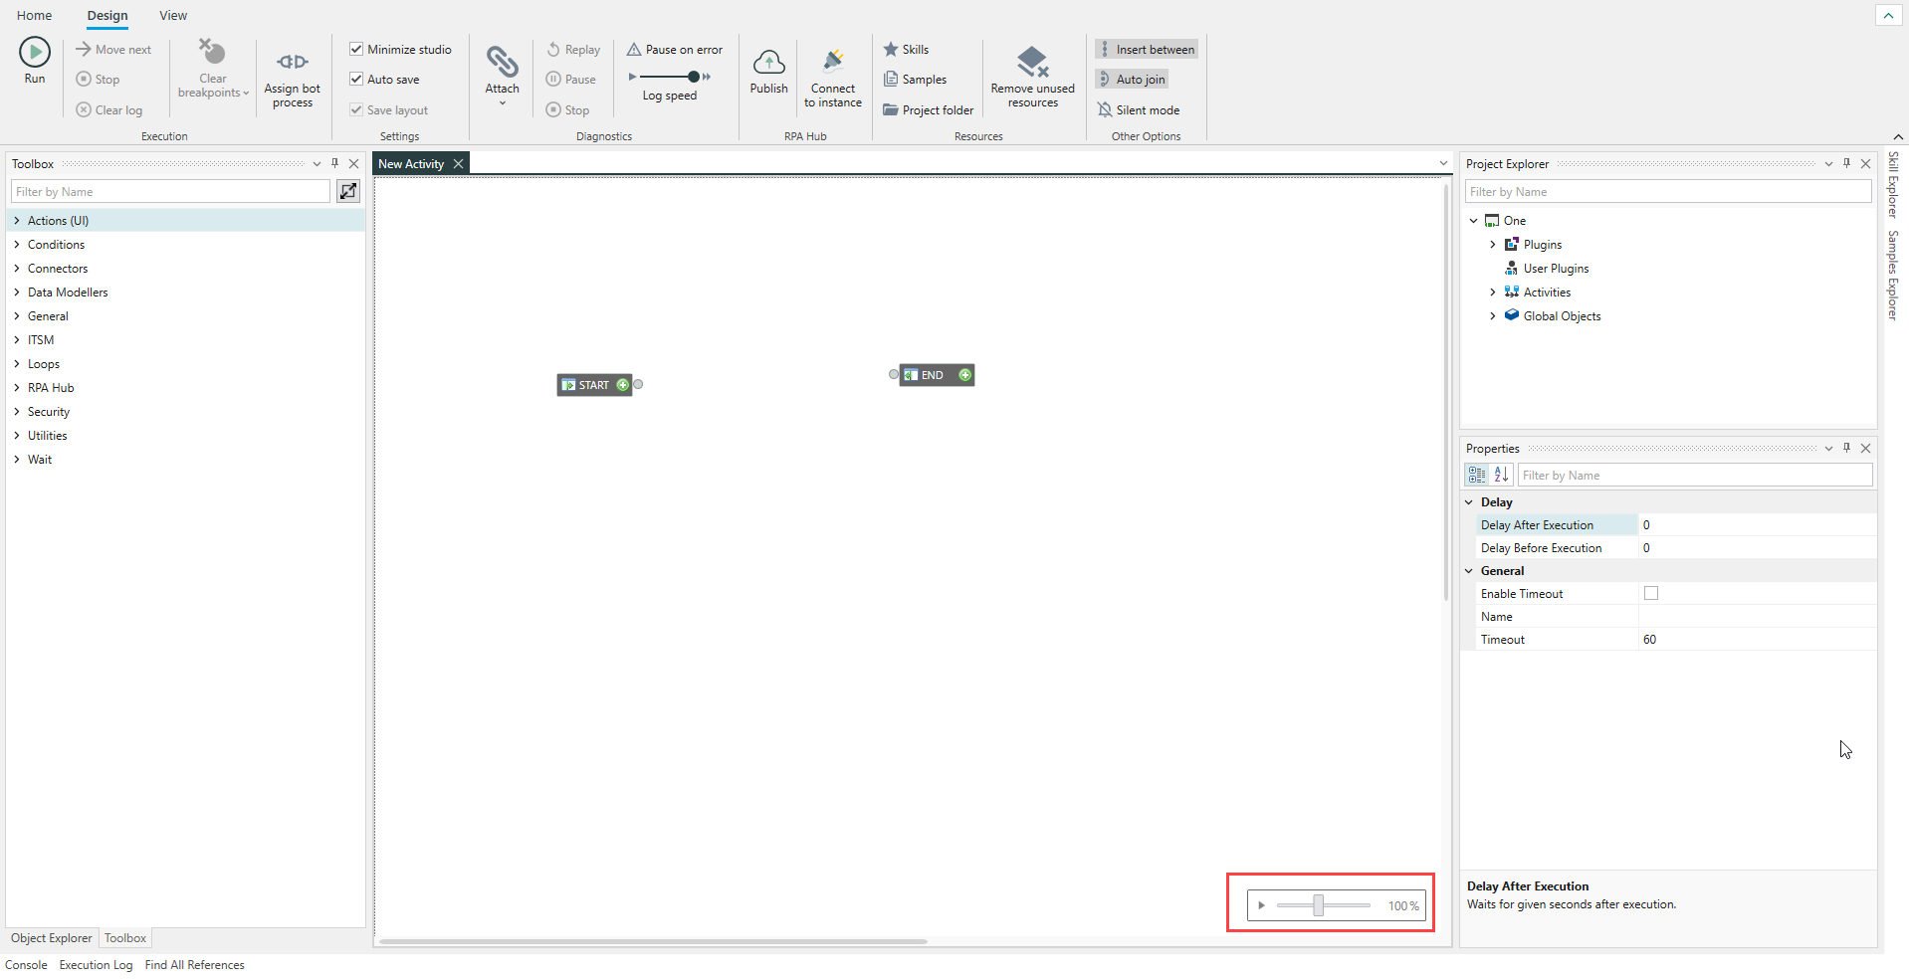This screenshot has height=979, width=1909.
Task: Click Project Explorer filter field
Action: [1668, 192]
